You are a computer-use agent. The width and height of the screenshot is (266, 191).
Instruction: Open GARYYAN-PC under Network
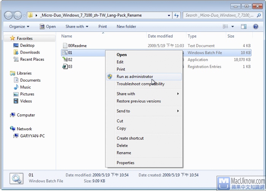[x=32, y=136]
